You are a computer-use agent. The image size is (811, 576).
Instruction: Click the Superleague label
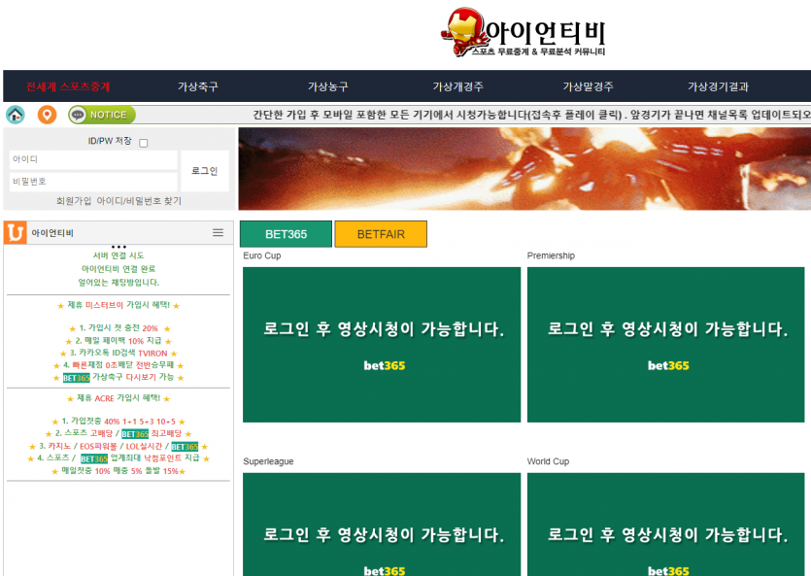tap(268, 461)
